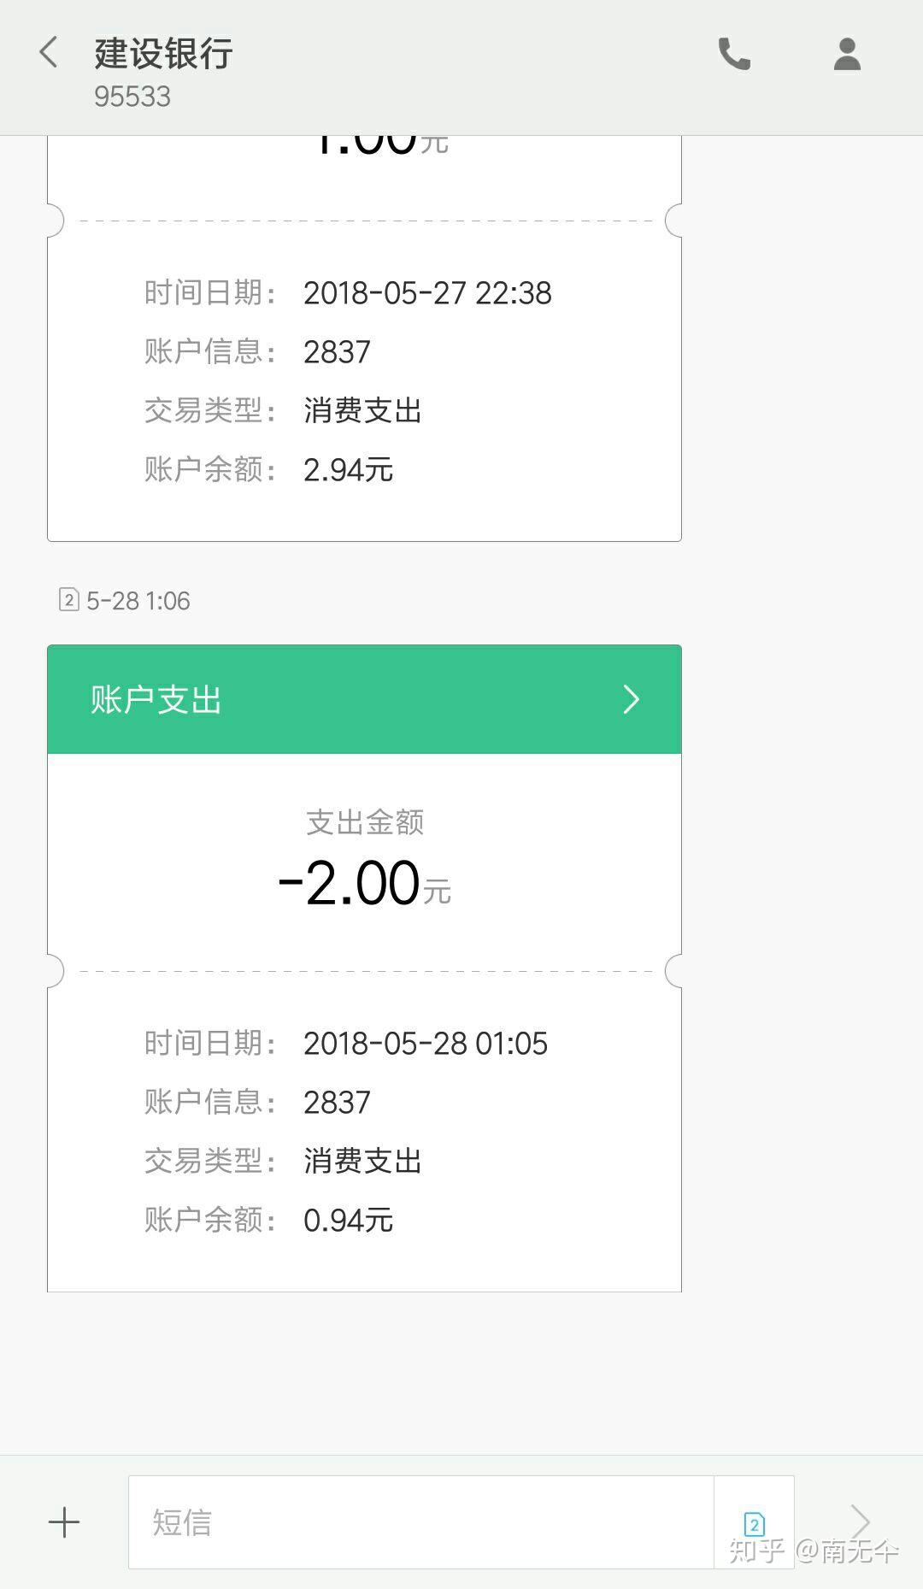Expand the 账户支出 card chevron
The image size is (923, 1589).
click(x=631, y=699)
